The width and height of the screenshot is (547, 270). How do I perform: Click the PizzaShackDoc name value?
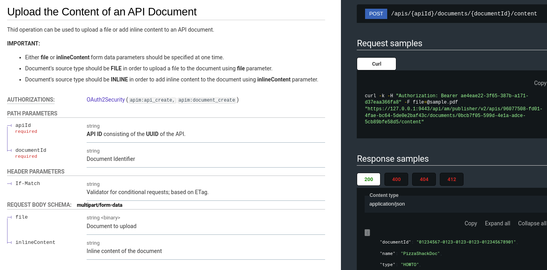click(420, 253)
